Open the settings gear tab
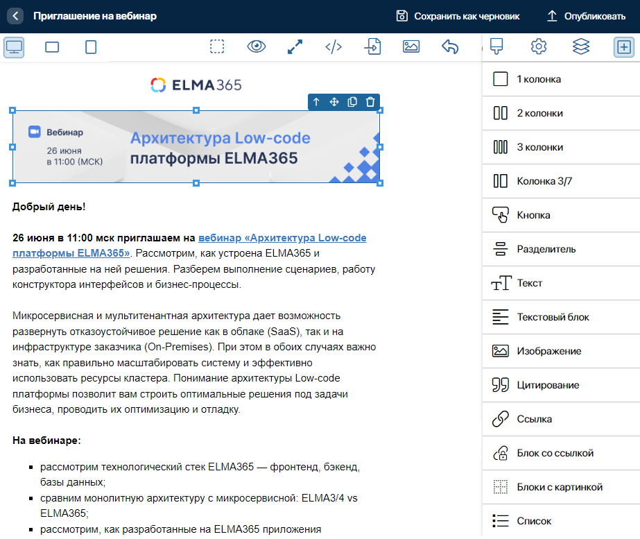 539,46
